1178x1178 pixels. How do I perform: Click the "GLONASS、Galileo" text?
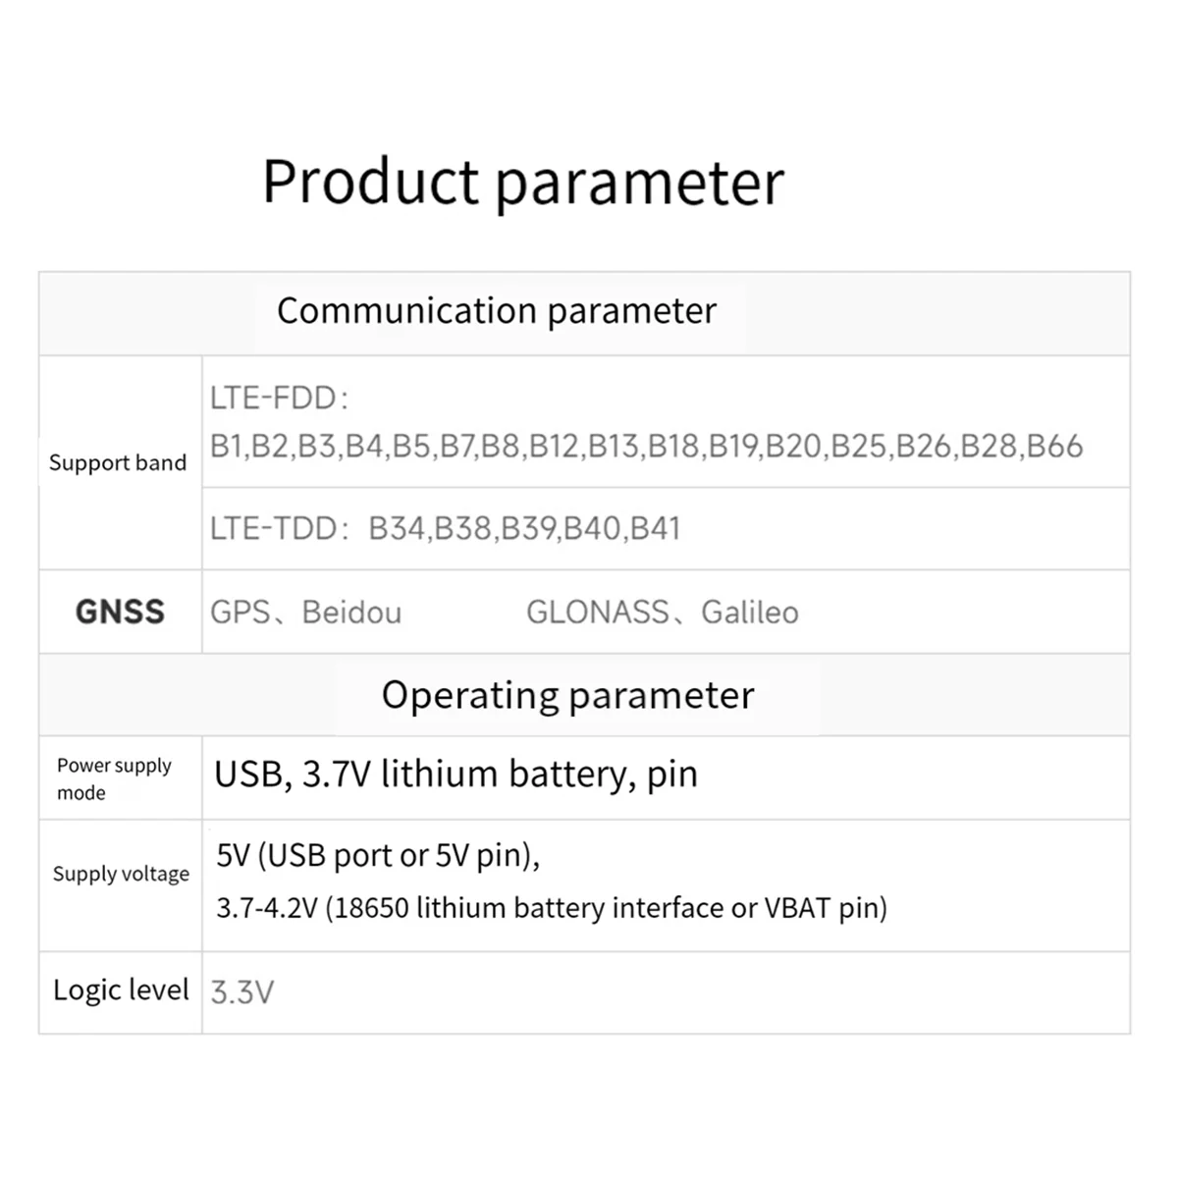(x=662, y=612)
